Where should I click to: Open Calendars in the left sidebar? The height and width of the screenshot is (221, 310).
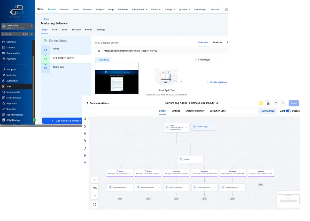coord(11,42)
